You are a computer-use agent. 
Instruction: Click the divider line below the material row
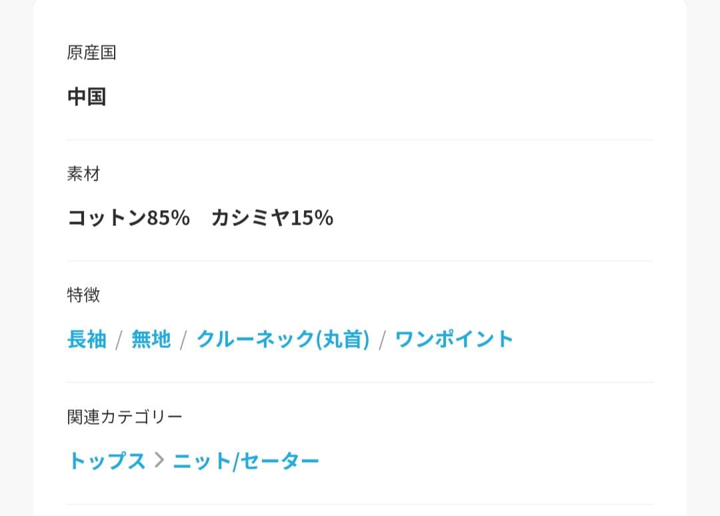click(360, 261)
